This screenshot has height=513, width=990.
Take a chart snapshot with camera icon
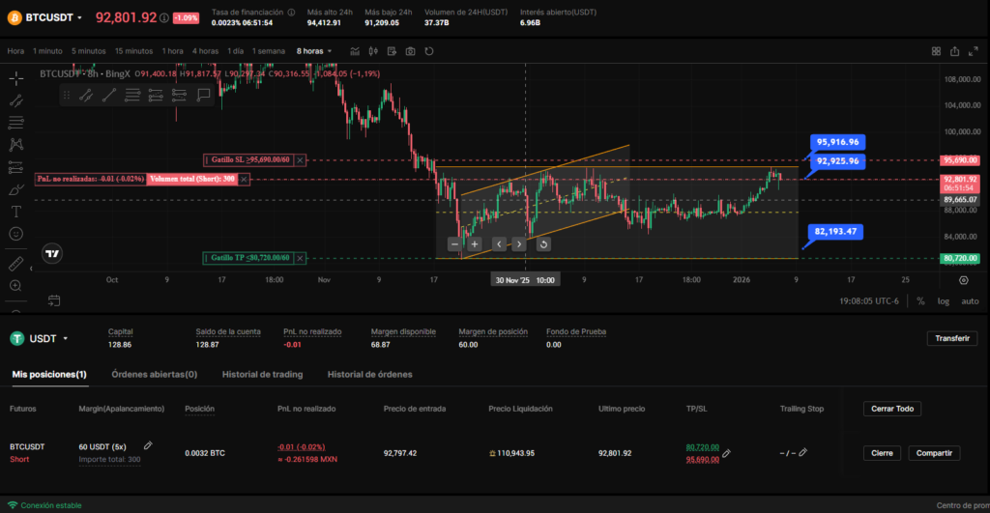(x=411, y=51)
